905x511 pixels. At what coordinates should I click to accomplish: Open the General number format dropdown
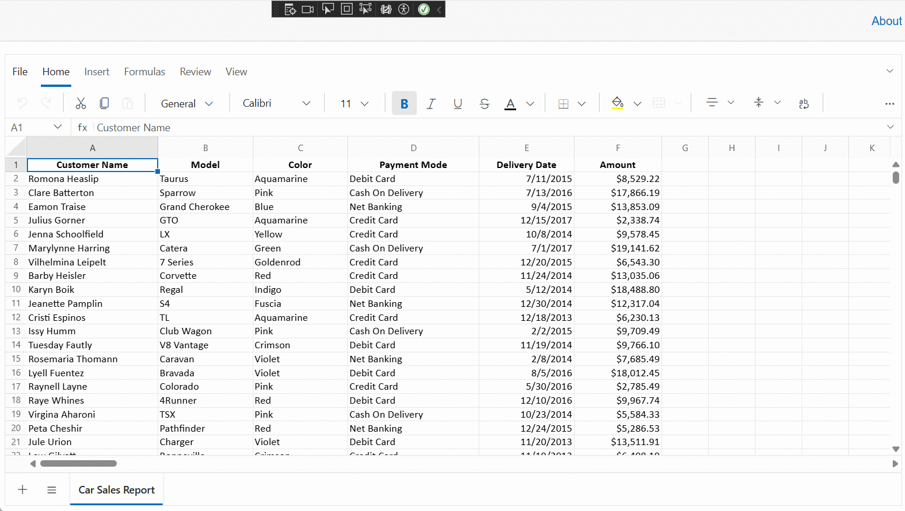(x=186, y=103)
